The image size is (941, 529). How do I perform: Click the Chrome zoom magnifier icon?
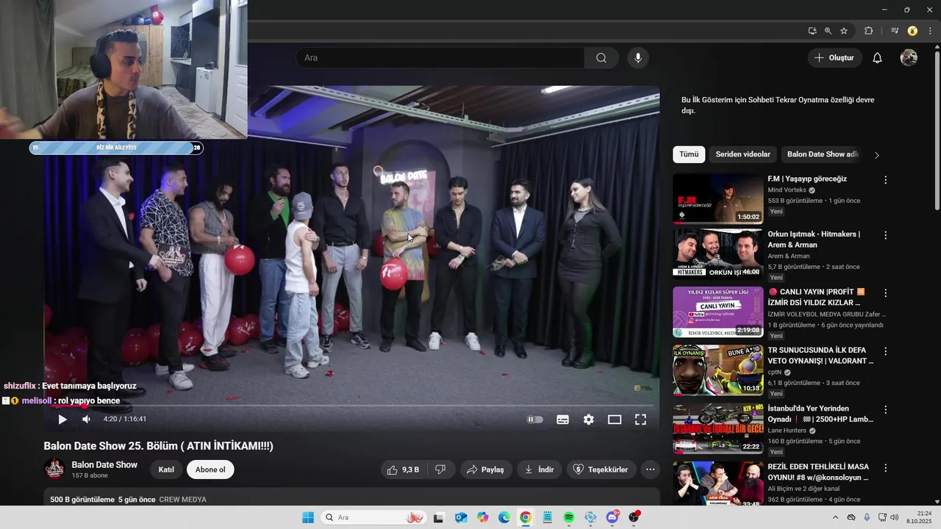(x=828, y=31)
